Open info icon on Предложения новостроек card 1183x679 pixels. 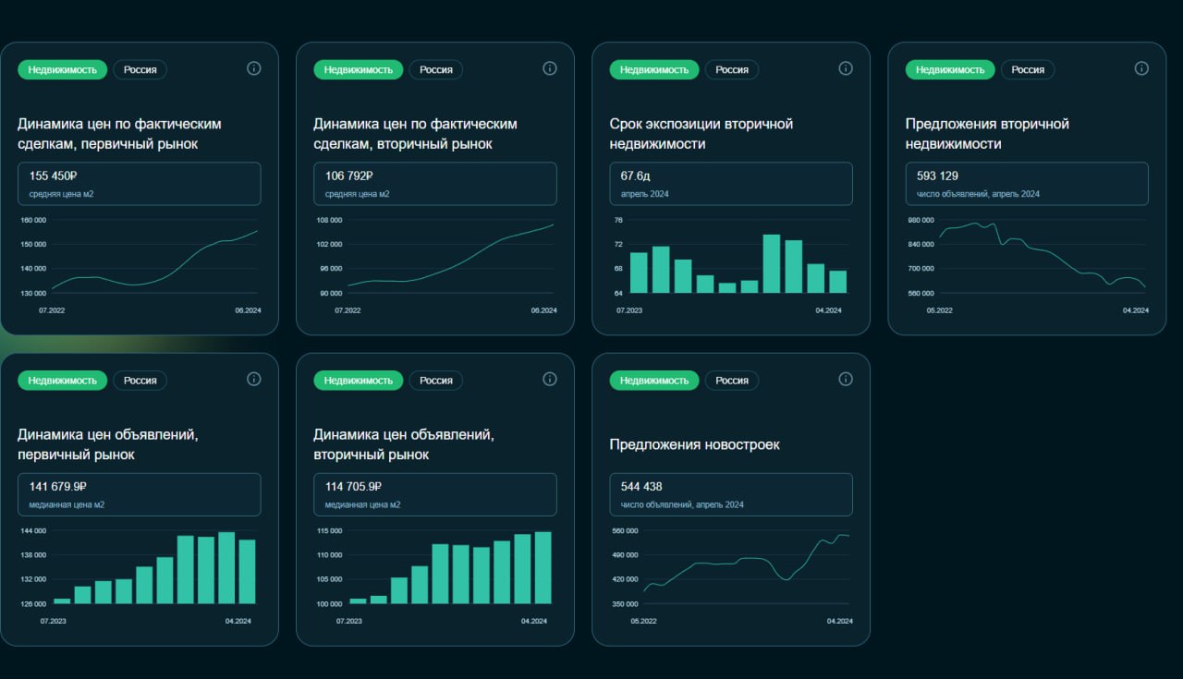[x=846, y=379]
